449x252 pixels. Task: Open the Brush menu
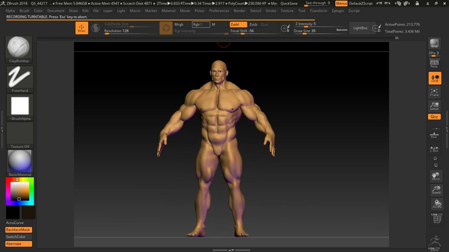(24, 11)
